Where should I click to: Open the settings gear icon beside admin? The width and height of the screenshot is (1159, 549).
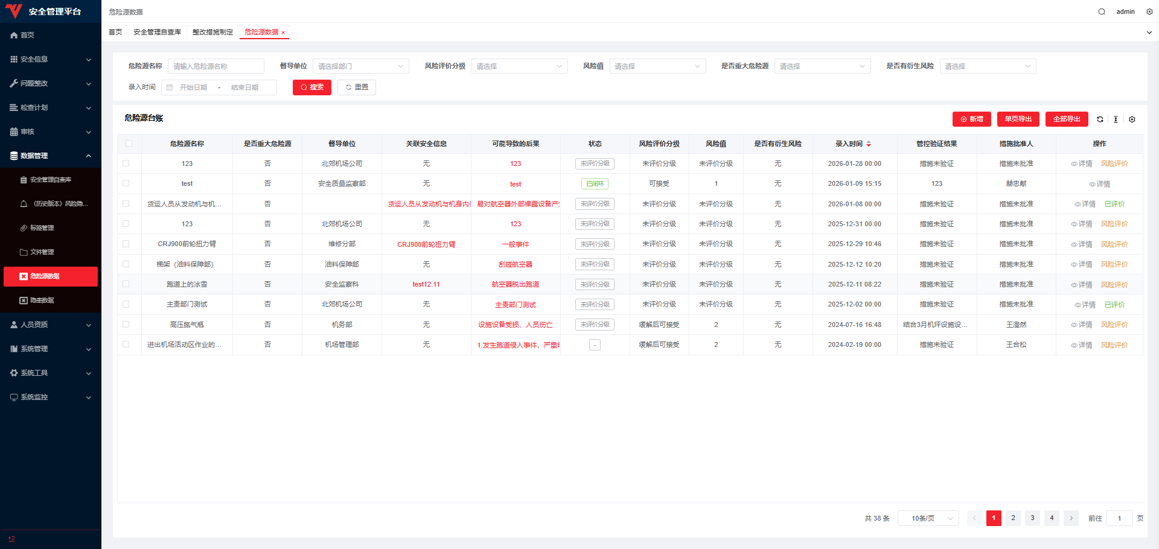(1149, 11)
